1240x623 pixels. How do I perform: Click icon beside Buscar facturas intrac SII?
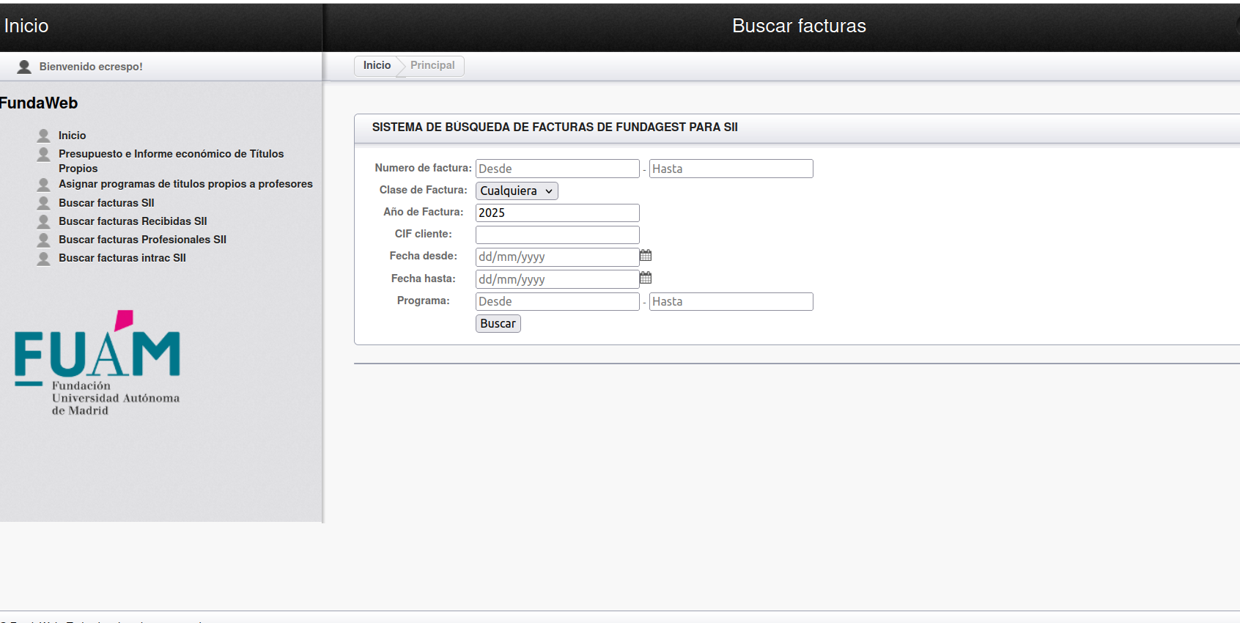point(44,258)
